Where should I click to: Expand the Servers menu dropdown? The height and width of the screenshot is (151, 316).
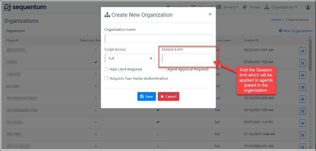tap(227, 7)
